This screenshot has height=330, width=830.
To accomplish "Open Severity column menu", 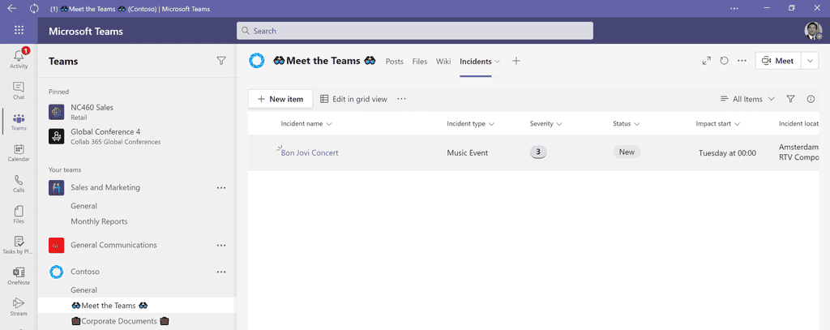I will coord(559,124).
